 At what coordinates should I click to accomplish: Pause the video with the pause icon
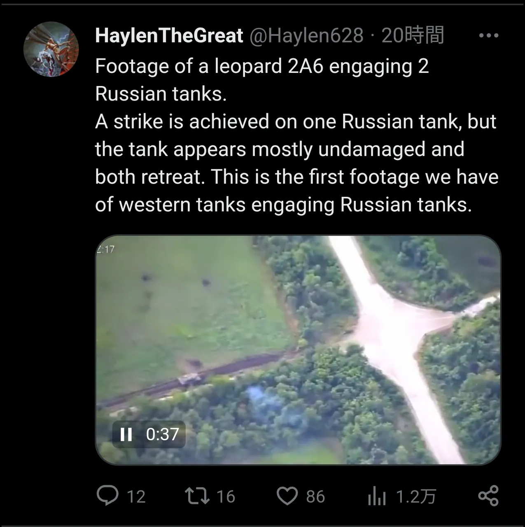(x=126, y=434)
